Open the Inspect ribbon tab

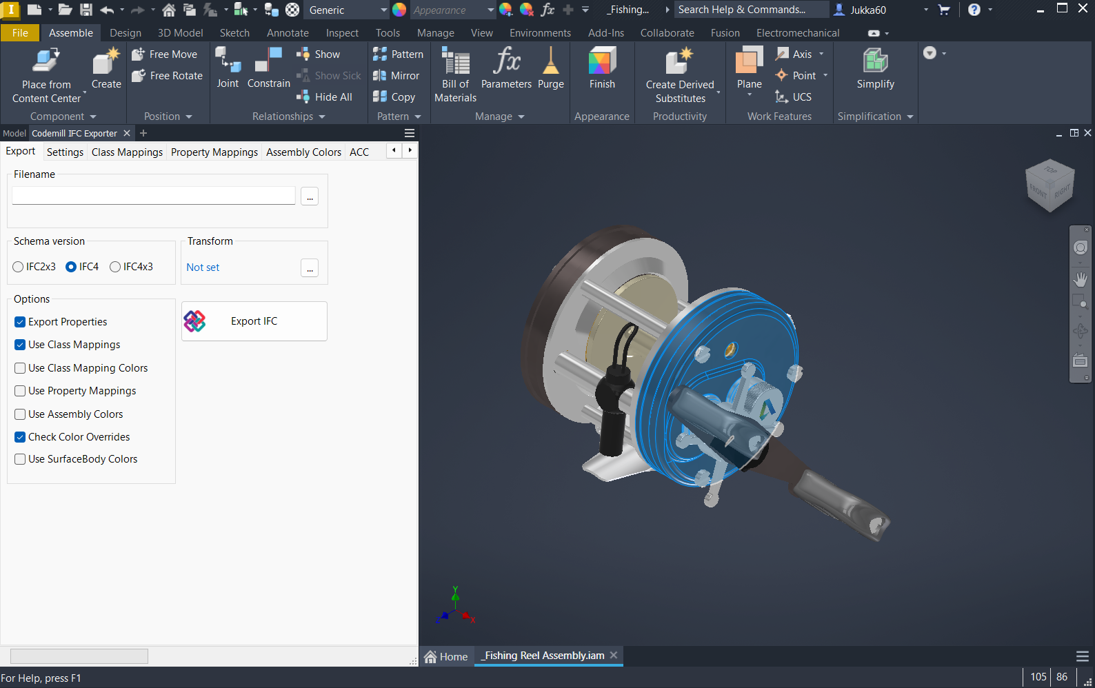tap(342, 33)
